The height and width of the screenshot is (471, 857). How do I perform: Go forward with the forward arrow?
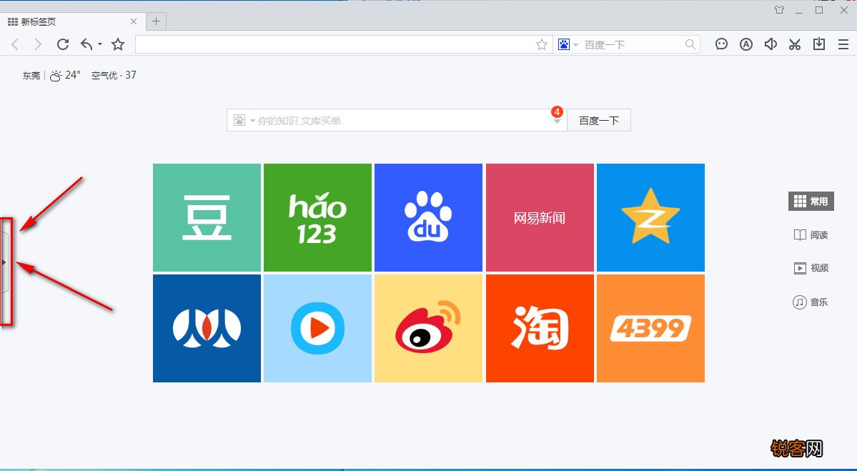pyautogui.click(x=38, y=44)
